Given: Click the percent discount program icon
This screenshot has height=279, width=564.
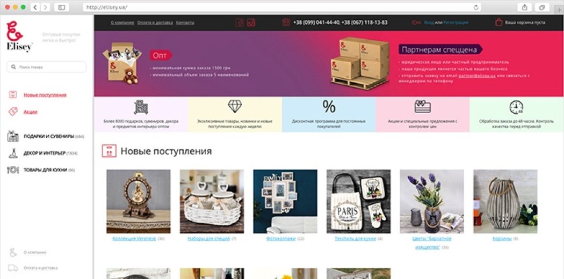Looking at the screenshot, I should tap(329, 107).
